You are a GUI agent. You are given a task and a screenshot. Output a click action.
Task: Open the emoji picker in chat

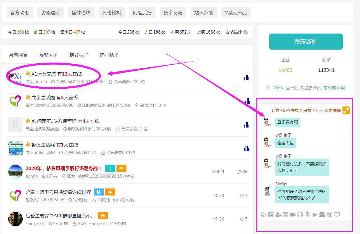click(263, 215)
